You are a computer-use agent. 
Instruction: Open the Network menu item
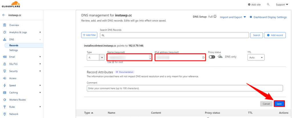14,114
